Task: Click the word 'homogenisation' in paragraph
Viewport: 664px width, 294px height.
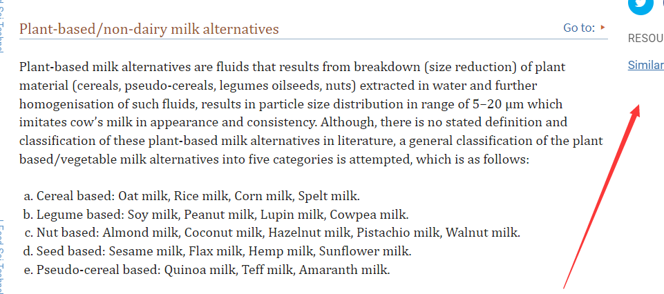Action: 63,104
